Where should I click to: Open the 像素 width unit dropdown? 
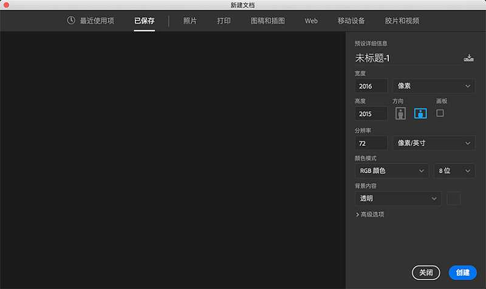click(x=434, y=86)
